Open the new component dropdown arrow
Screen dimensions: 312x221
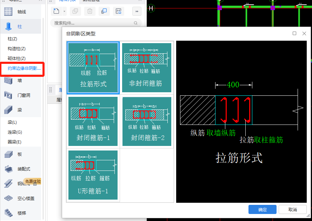point(64,11)
